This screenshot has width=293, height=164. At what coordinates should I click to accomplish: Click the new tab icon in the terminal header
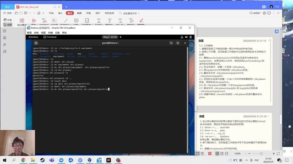tap(36, 43)
